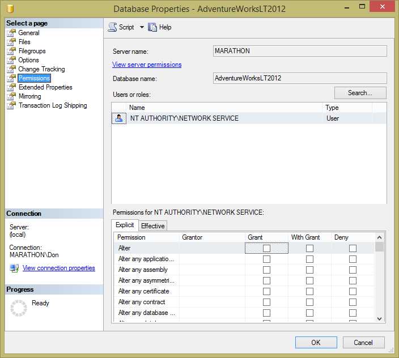Click the connection properties computer icon
Screen dimensions: 399x358
[x=14, y=268]
